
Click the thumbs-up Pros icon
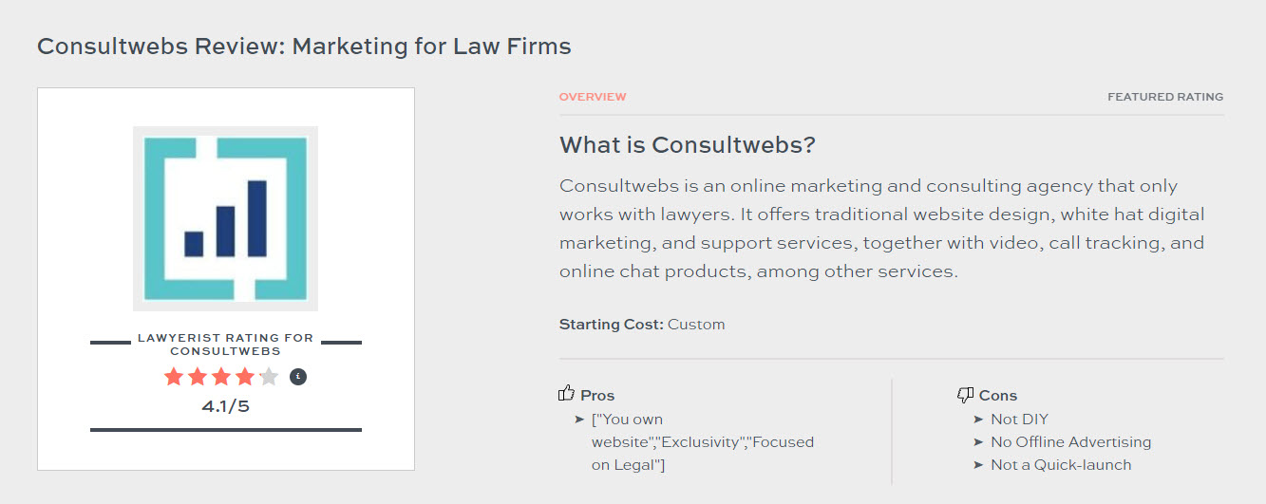(x=567, y=394)
